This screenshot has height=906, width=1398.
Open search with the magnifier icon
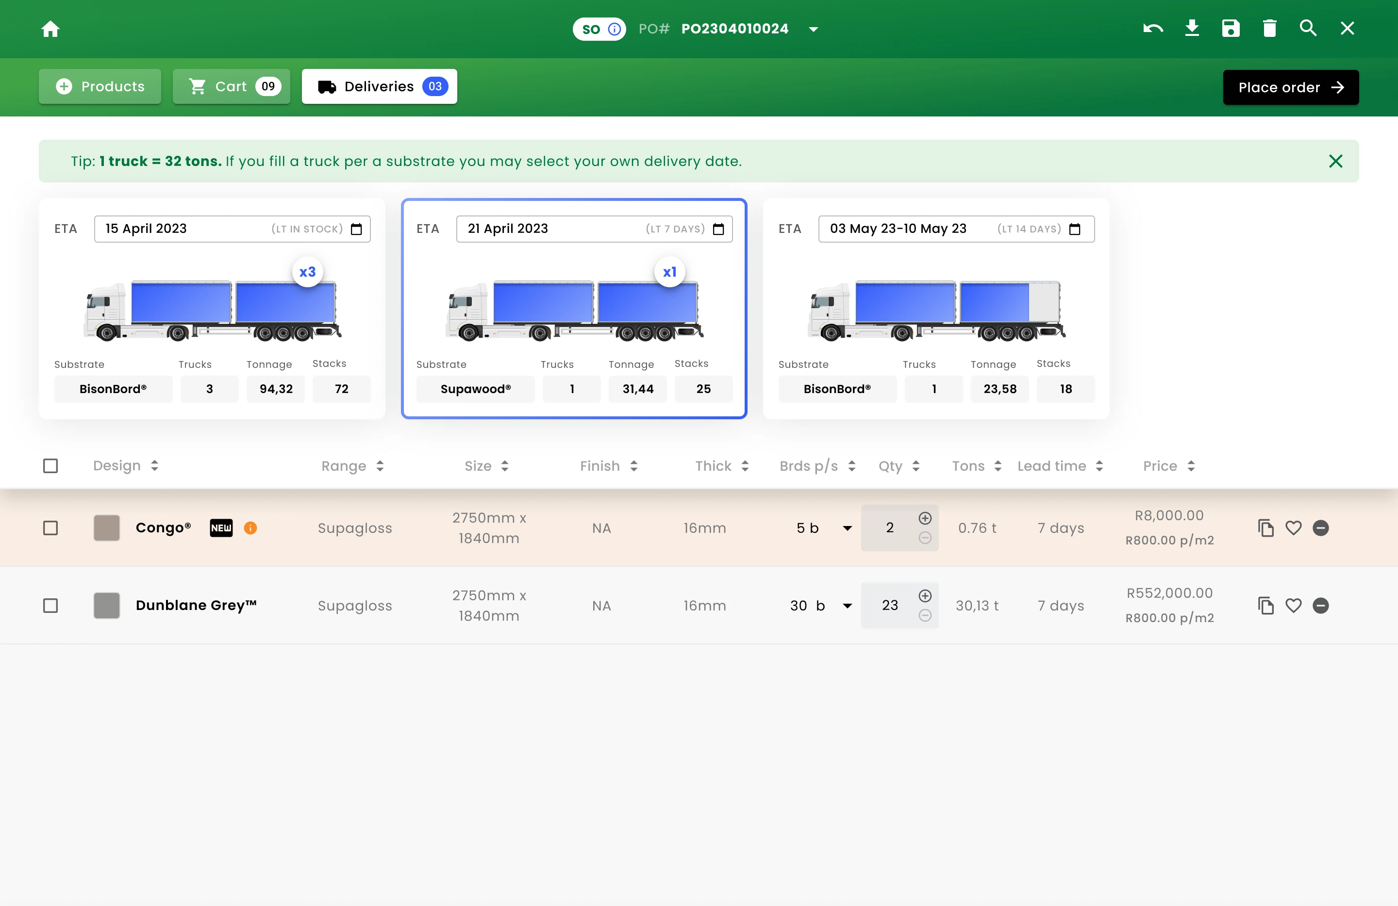click(1308, 28)
